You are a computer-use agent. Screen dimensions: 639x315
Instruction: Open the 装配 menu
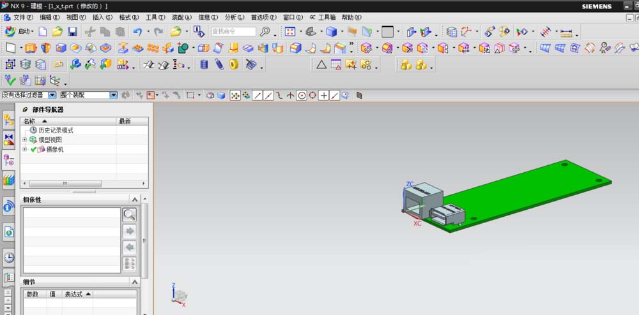coord(181,17)
